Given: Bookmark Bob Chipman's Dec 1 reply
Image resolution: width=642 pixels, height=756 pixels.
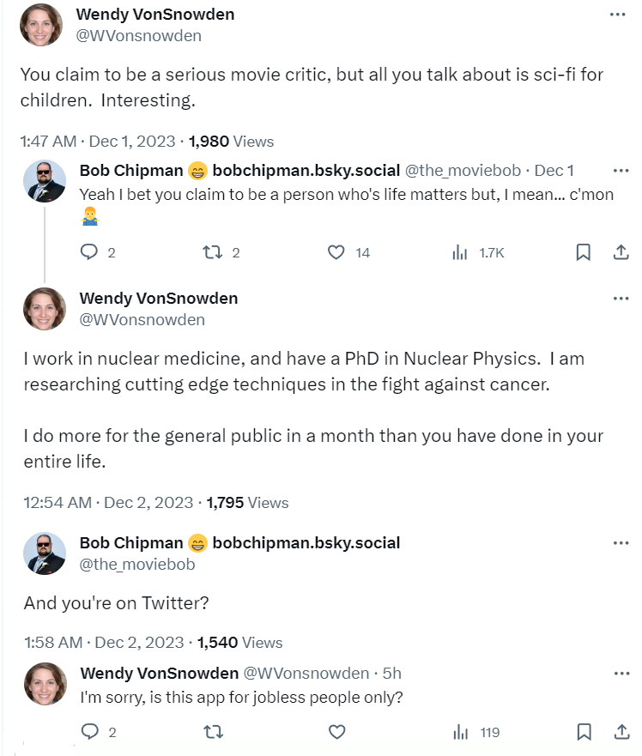Looking at the screenshot, I should pos(583,252).
